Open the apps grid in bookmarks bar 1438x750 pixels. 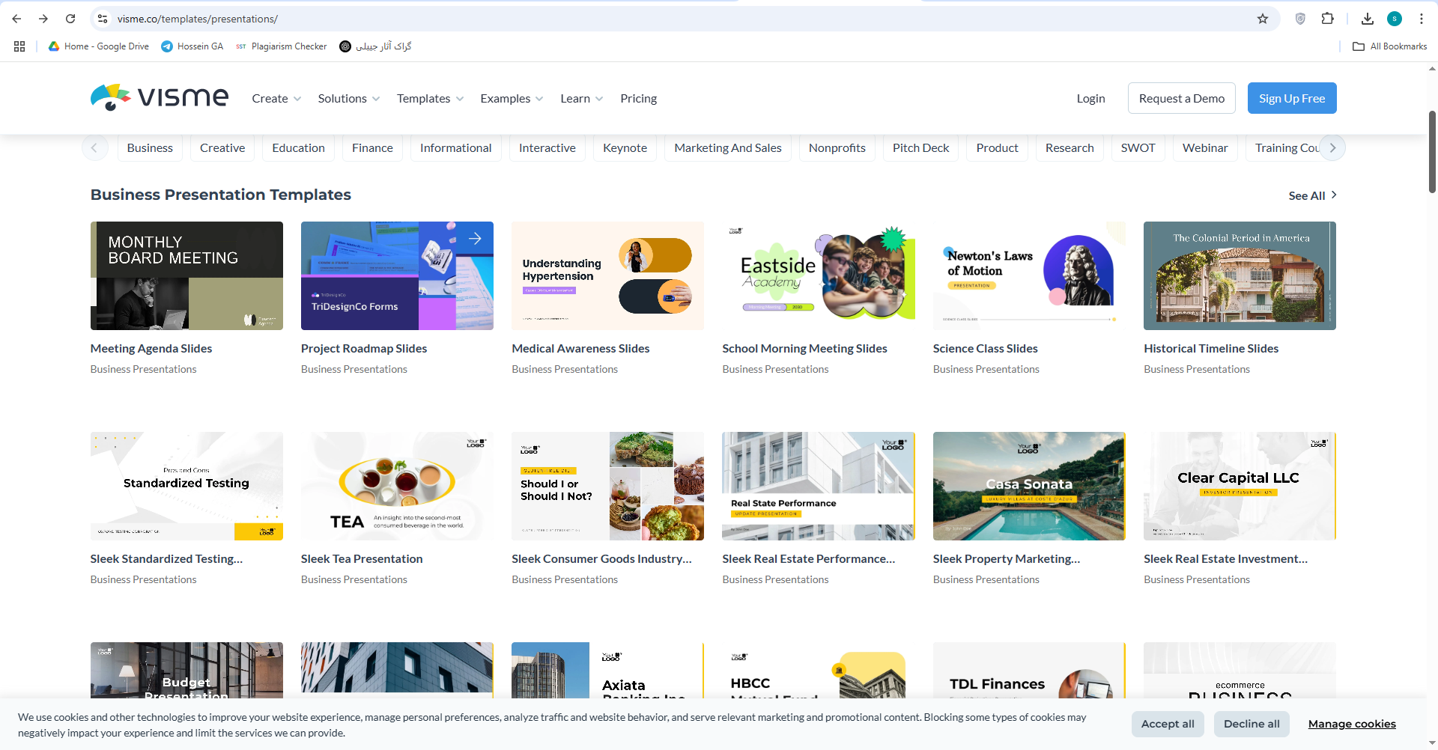tap(19, 46)
